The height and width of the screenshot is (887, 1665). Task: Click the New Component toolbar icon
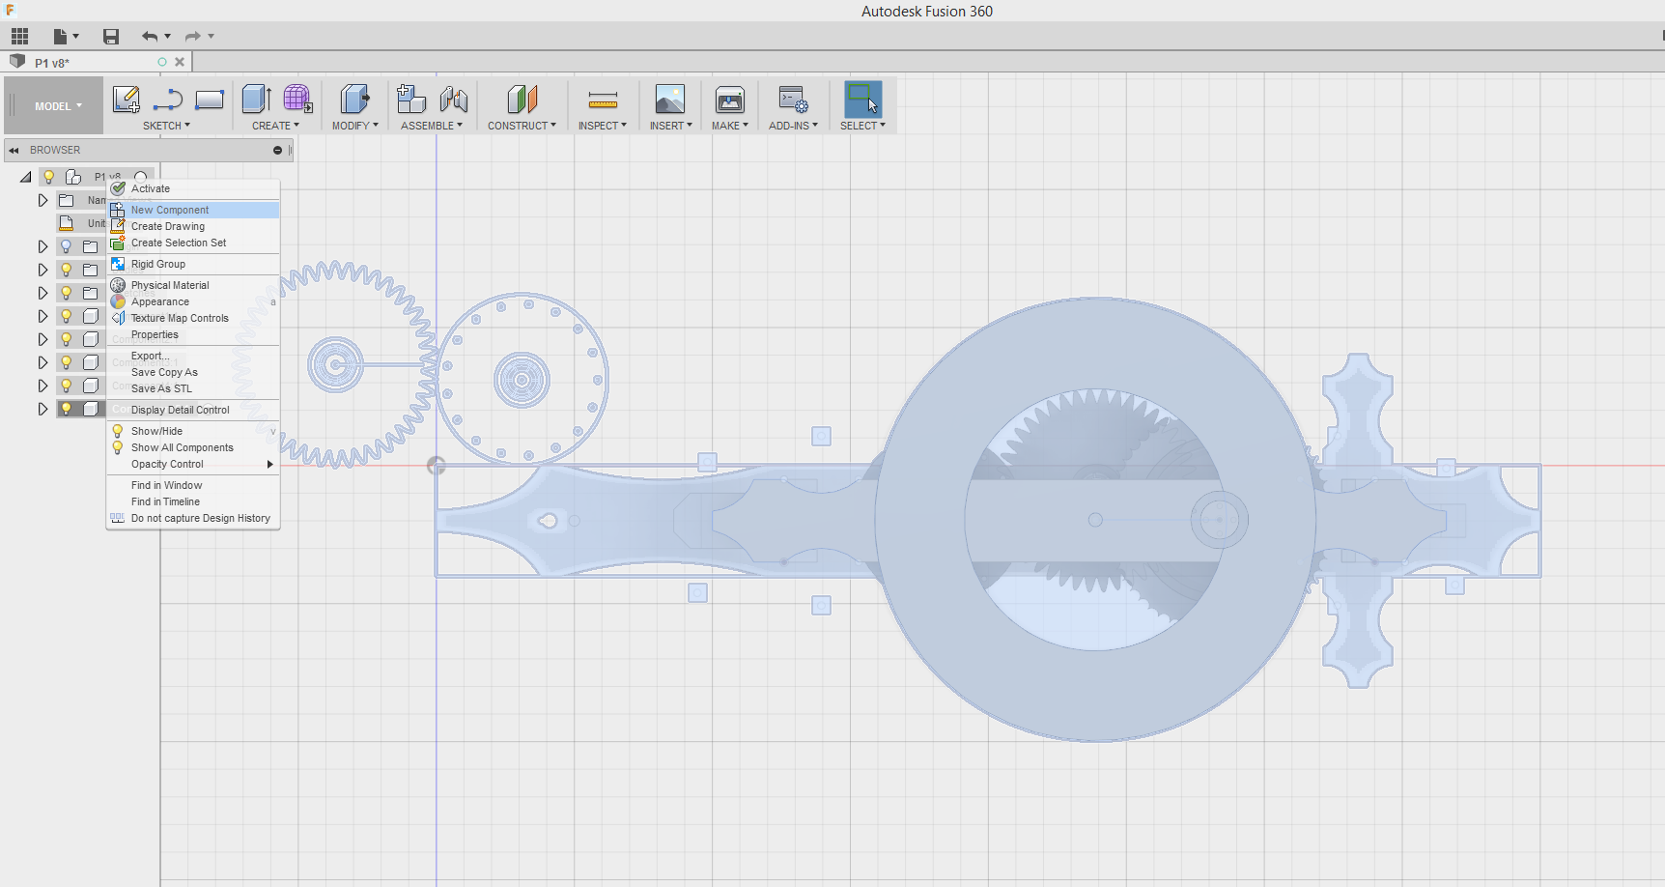pyautogui.click(x=411, y=100)
